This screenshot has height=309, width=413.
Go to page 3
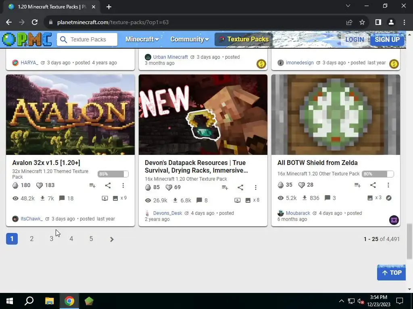tap(51, 239)
